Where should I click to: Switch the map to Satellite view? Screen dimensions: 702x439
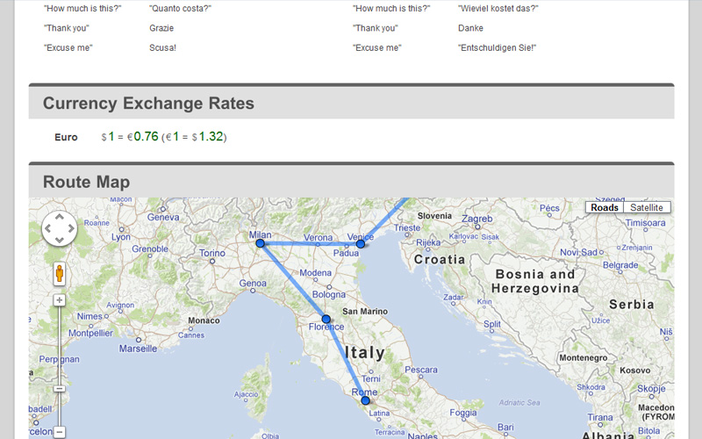tap(647, 207)
